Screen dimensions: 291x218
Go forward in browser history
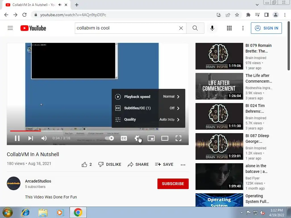click(15, 15)
